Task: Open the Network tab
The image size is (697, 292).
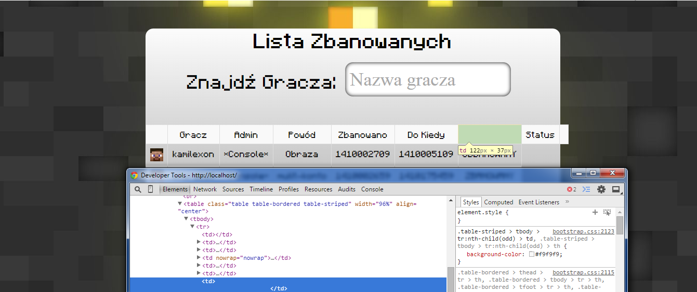Action: pyautogui.click(x=205, y=189)
